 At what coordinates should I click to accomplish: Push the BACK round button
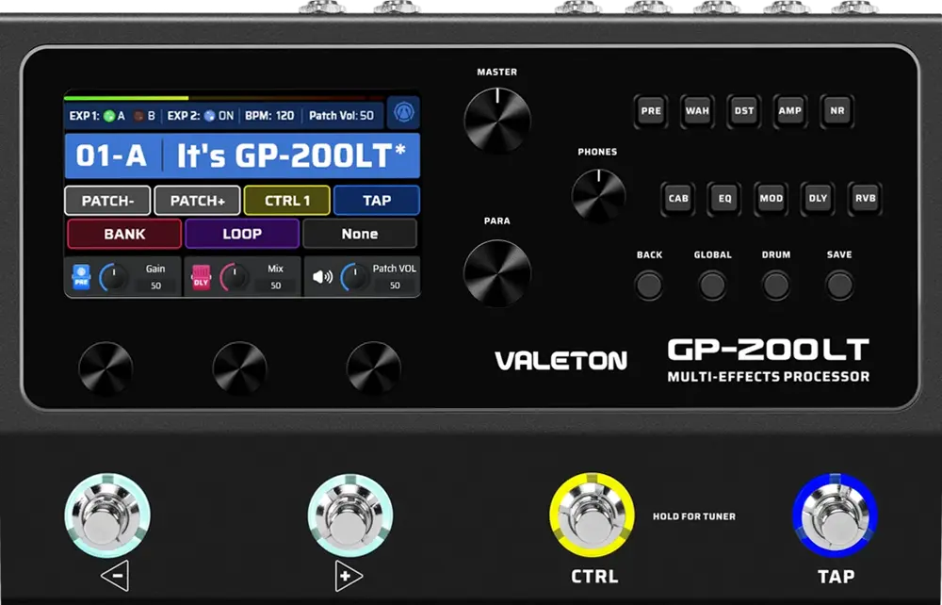pyautogui.click(x=649, y=286)
